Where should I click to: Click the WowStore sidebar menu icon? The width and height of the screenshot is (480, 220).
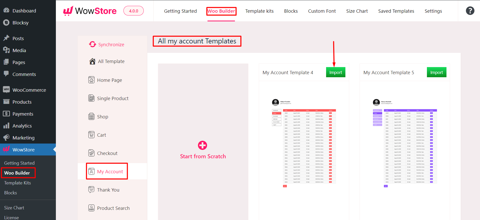6,149
